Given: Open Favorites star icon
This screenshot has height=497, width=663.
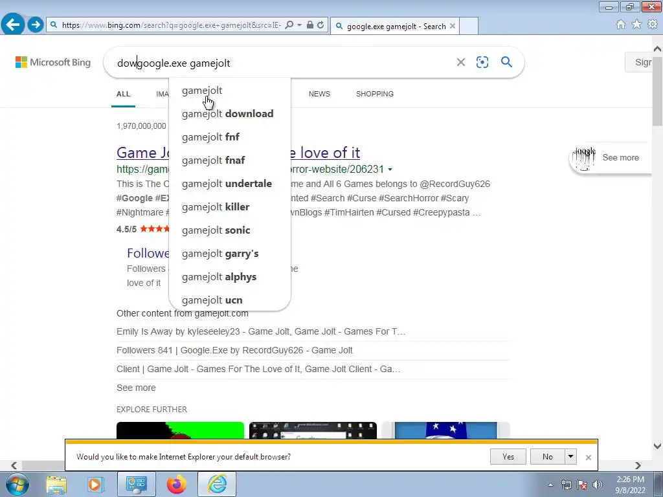Looking at the screenshot, I should (x=636, y=25).
